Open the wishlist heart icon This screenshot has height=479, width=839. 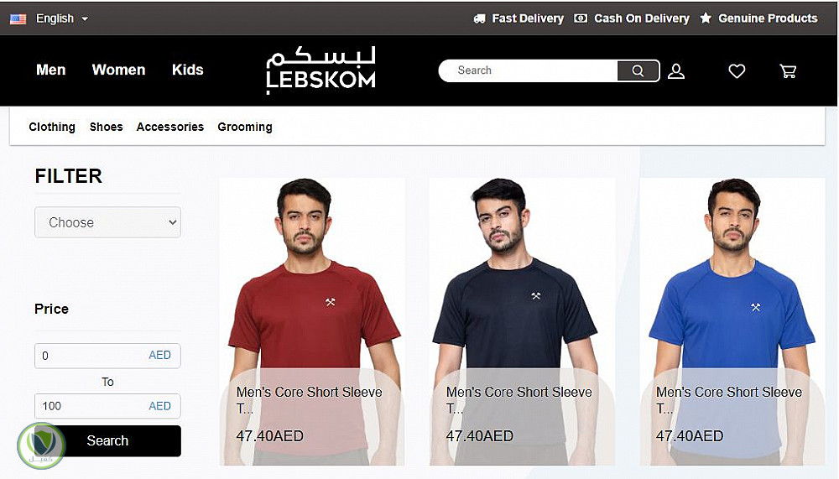[x=737, y=71]
